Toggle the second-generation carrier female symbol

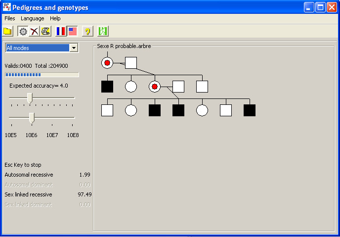(155, 87)
